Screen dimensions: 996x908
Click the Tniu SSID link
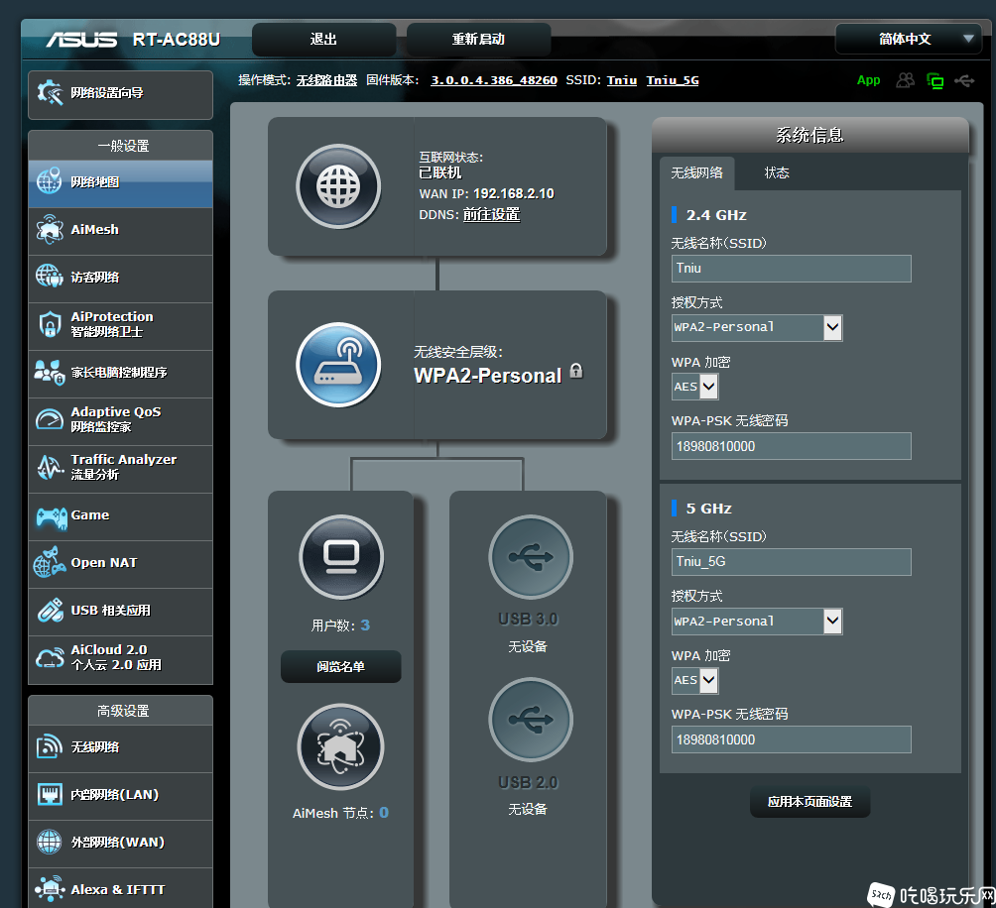(x=622, y=80)
